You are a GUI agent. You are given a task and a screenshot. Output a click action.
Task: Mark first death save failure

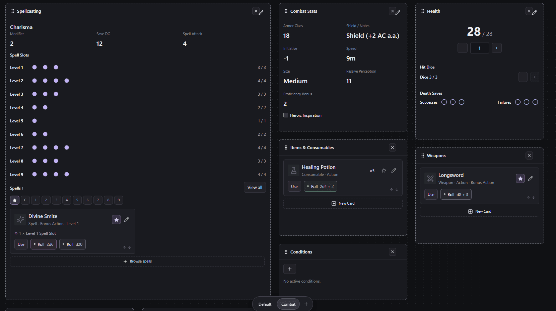coord(518,102)
